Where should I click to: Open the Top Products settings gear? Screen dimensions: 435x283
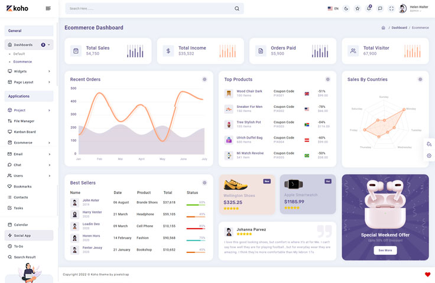pyautogui.click(x=327, y=79)
